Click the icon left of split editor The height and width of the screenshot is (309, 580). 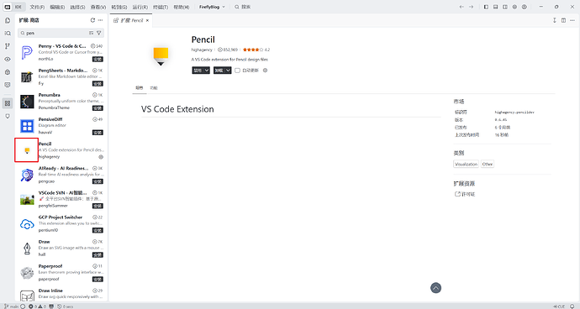[x=555, y=20]
